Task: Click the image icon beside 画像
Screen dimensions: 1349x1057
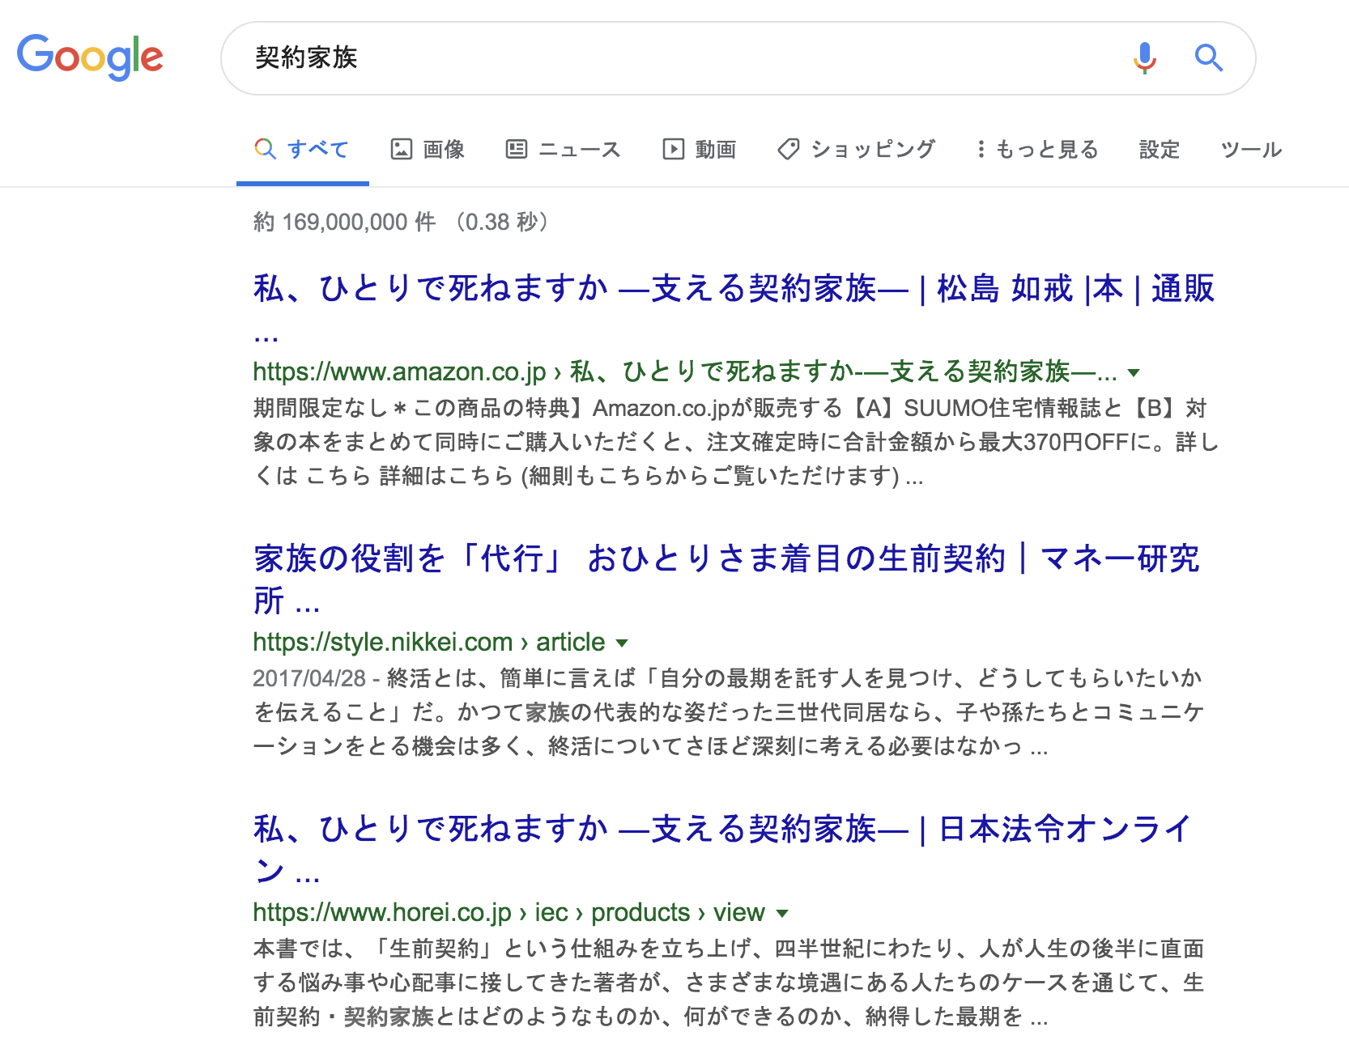Action: click(x=402, y=149)
